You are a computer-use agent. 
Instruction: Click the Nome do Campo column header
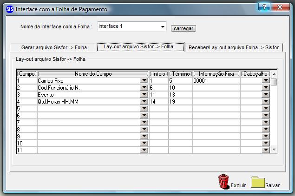(93, 74)
